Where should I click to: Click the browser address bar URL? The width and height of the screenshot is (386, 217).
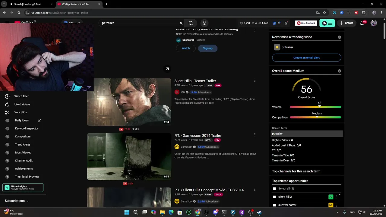tap(60, 13)
